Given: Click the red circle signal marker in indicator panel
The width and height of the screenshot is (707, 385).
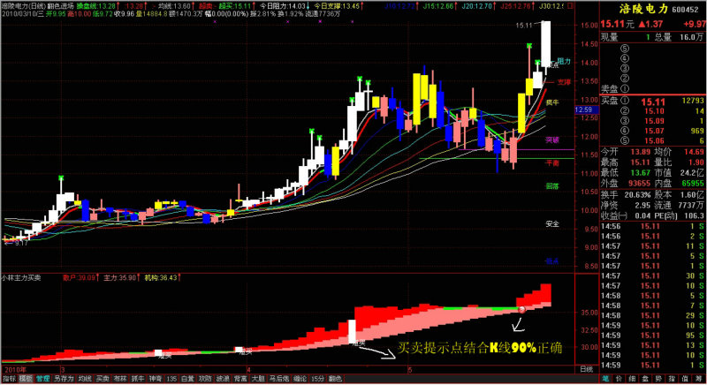Looking at the screenshot, I should pyautogui.click(x=522, y=310).
